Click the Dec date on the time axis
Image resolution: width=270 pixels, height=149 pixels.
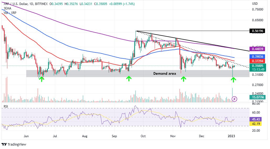[201, 136]
